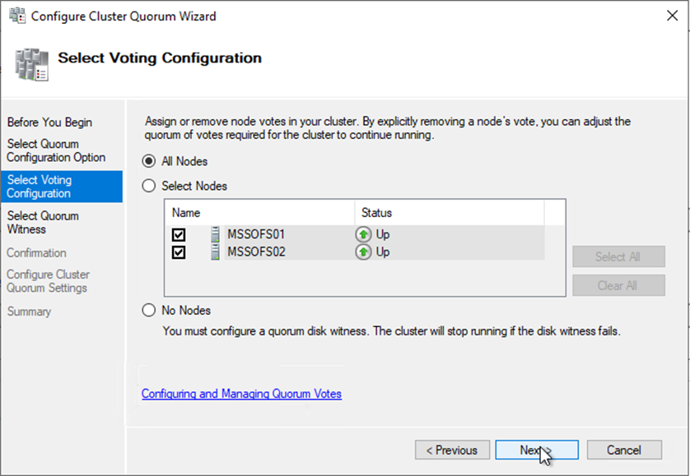Click the wizard icon in the title bar
This screenshot has height=476, width=690.
click(16, 16)
